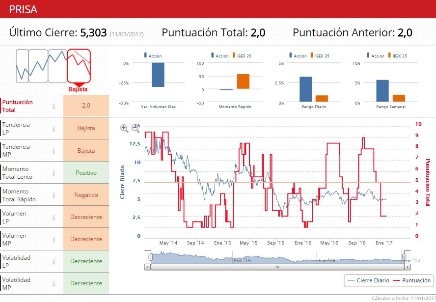Screen dimensions: 436x302
Task: Toggle Cierre Diario series in chart legend
Action: click(368, 280)
